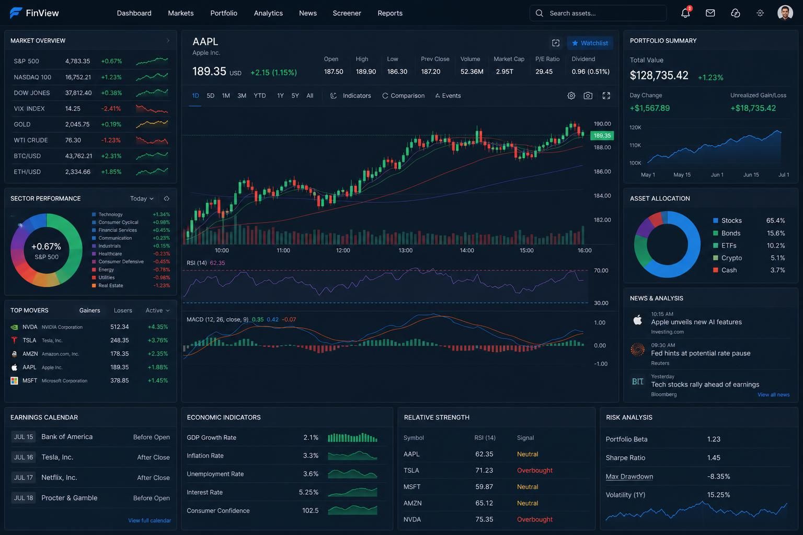Image resolution: width=803 pixels, height=535 pixels.
Task: Take a chart snapshot with camera icon
Action: [588, 96]
